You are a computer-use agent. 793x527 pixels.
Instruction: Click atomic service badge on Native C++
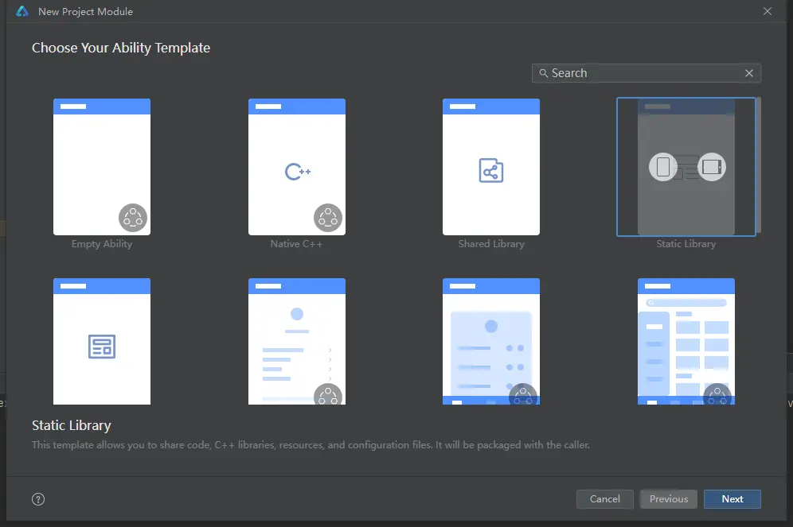[328, 218]
